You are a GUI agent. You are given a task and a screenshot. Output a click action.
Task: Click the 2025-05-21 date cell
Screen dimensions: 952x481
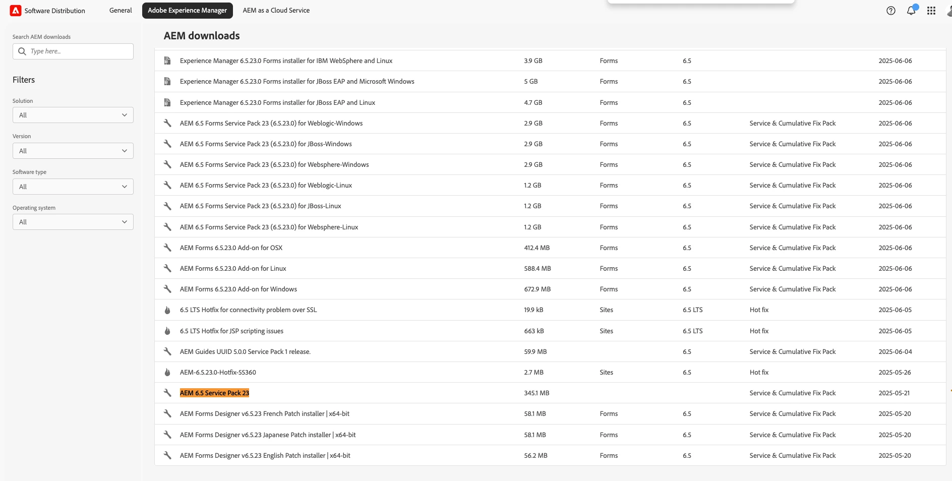point(894,393)
